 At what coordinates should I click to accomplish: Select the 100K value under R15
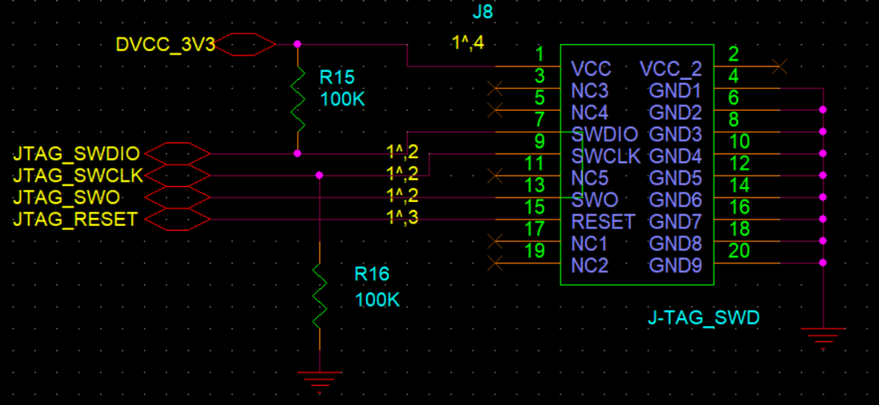point(342,100)
